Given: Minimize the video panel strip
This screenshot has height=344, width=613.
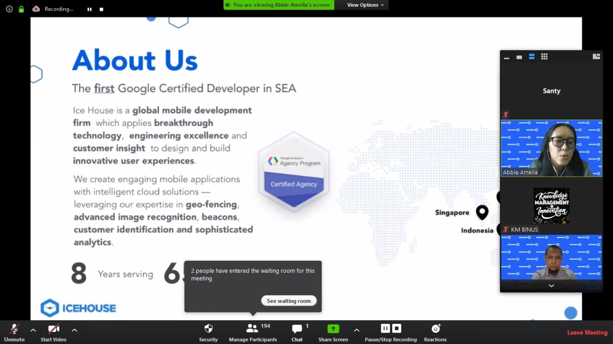Looking at the screenshot, I should [507, 57].
